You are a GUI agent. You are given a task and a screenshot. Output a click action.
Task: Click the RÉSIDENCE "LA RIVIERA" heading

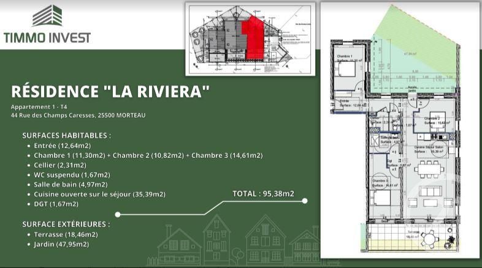coord(110,92)
